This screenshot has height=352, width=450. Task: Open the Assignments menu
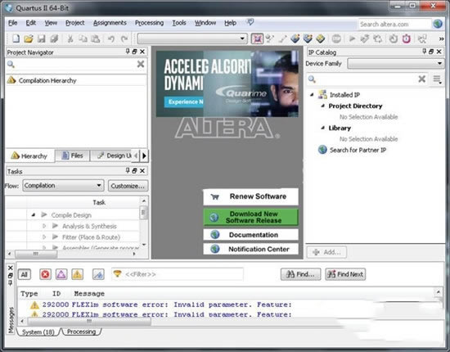(x=110, y=23)
